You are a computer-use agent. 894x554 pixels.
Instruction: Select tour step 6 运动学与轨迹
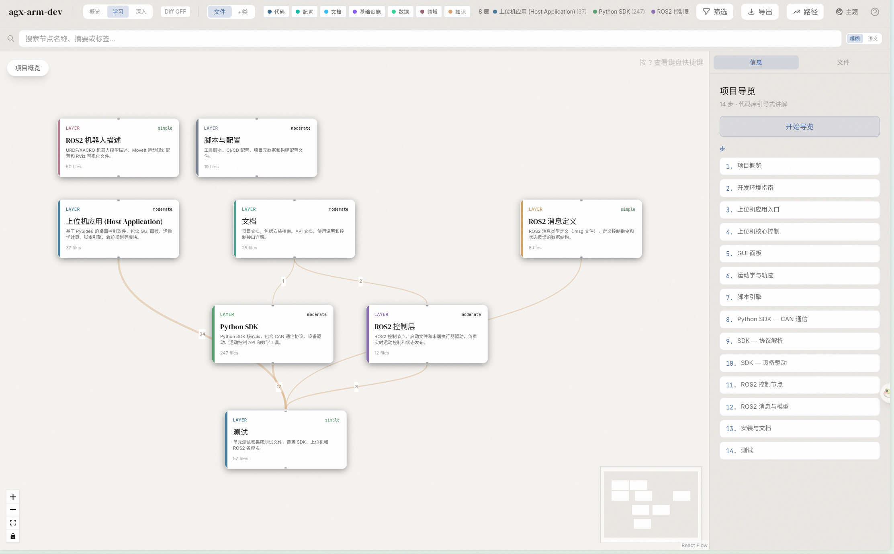click(799, 275)
